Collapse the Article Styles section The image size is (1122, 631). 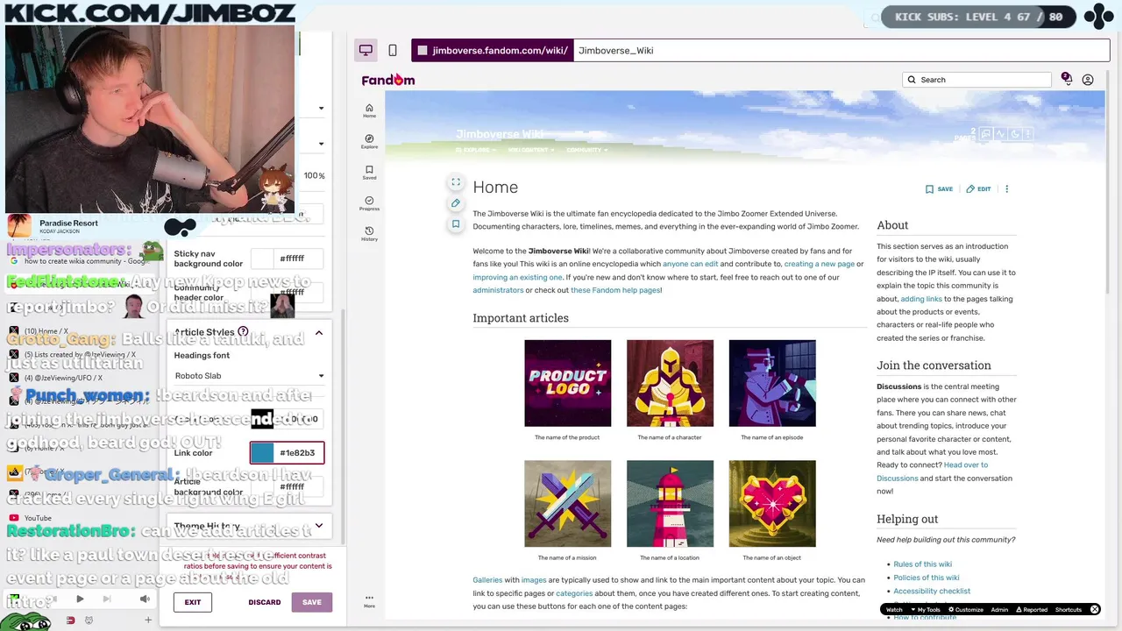[319, 333]
